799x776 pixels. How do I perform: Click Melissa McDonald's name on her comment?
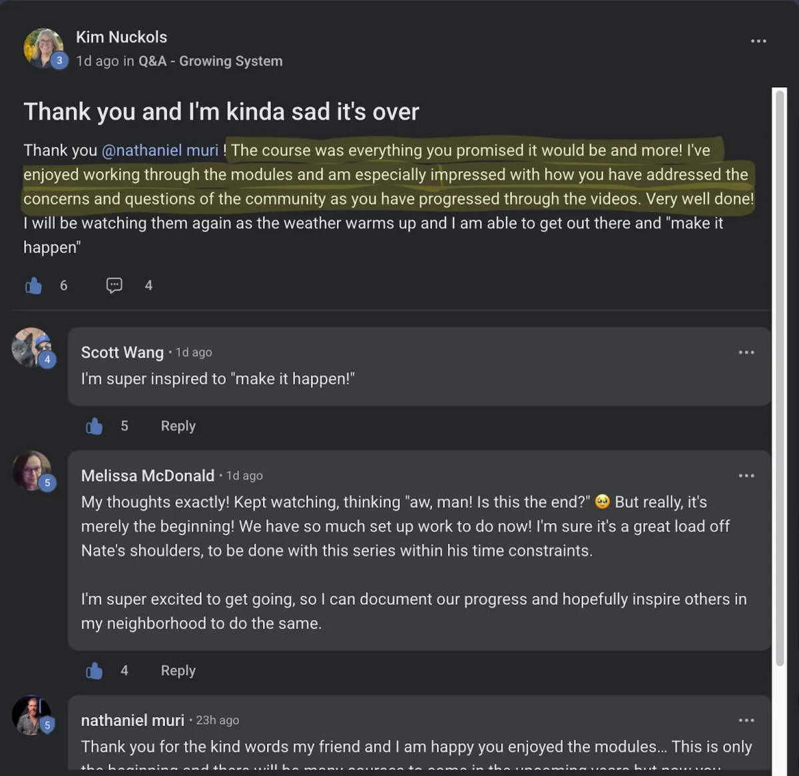148,476
